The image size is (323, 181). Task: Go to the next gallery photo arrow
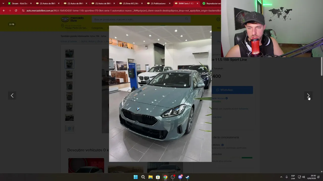tap(308, 96)
